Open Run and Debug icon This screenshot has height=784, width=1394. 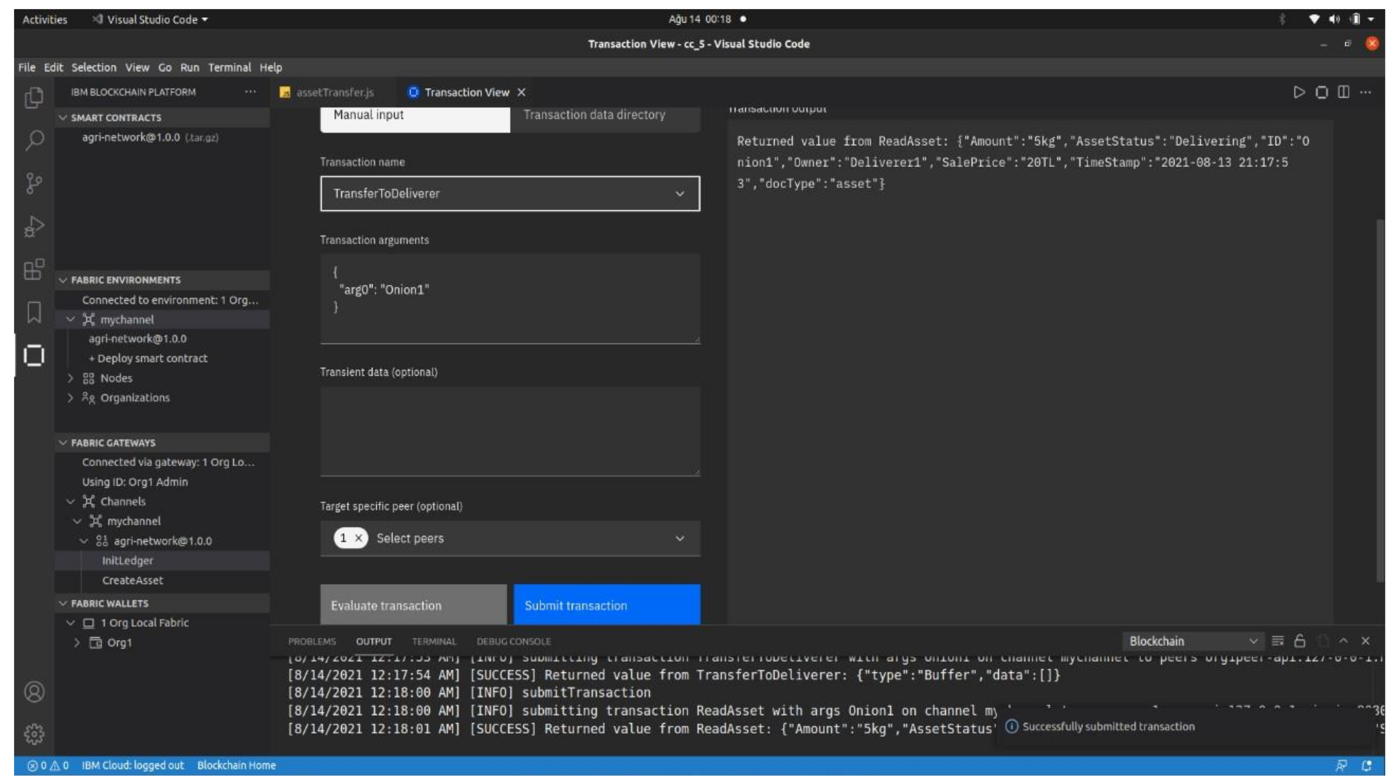34,226
